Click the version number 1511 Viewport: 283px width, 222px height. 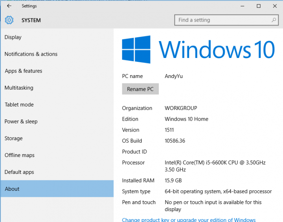tap(169, 130)
